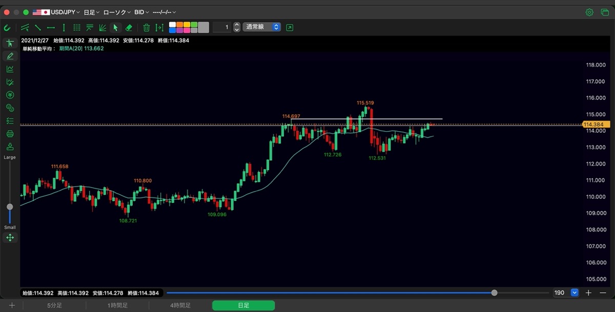The height and width of the screenshot is (312, 615).
Task: Select the dotted grid pattern tool
Action: [77, 28]
